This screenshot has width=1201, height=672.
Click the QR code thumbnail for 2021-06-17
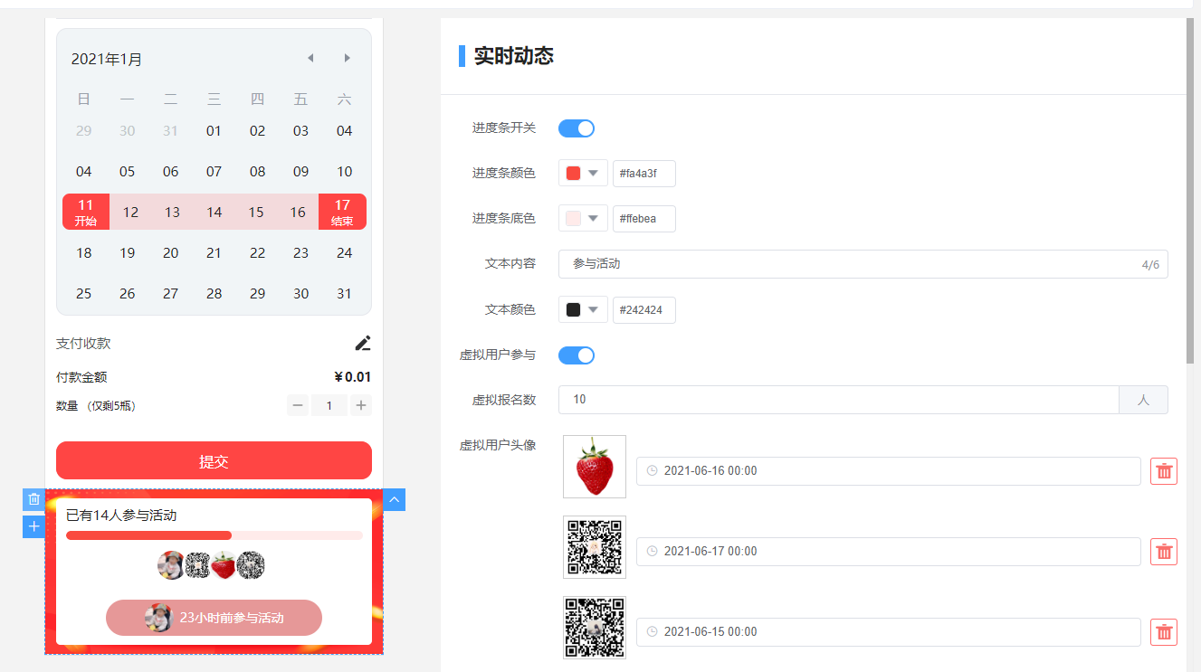click(x=595, y=547)
